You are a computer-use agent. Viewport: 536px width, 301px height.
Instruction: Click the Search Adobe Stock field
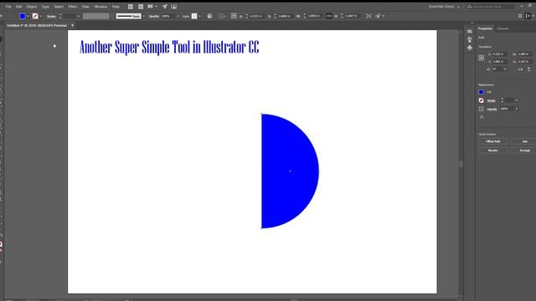[x=490, y=7]
